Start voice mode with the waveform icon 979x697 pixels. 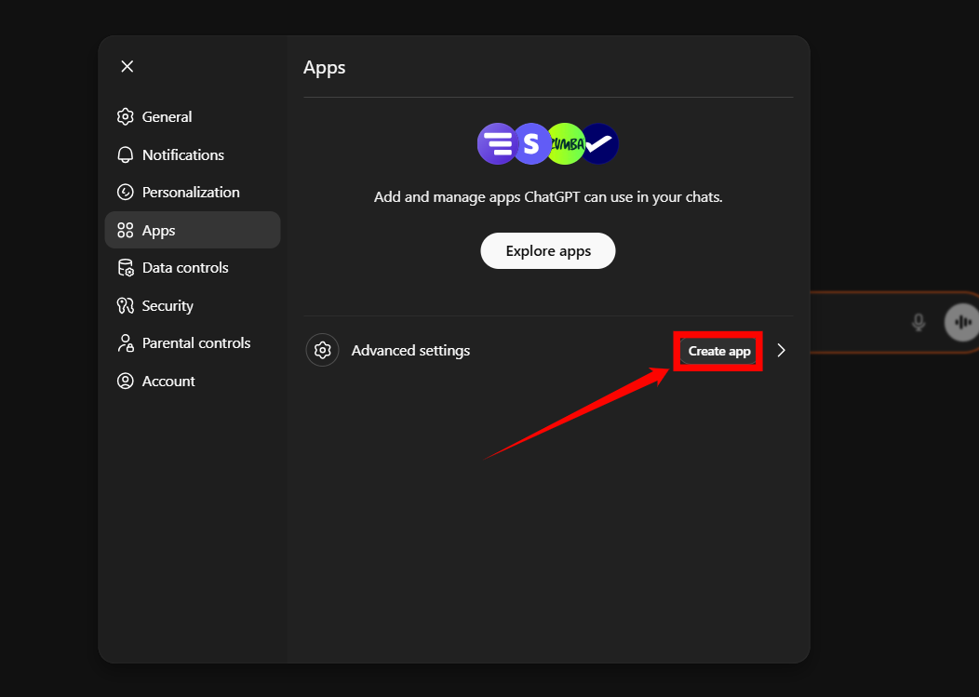pos(963,321)
